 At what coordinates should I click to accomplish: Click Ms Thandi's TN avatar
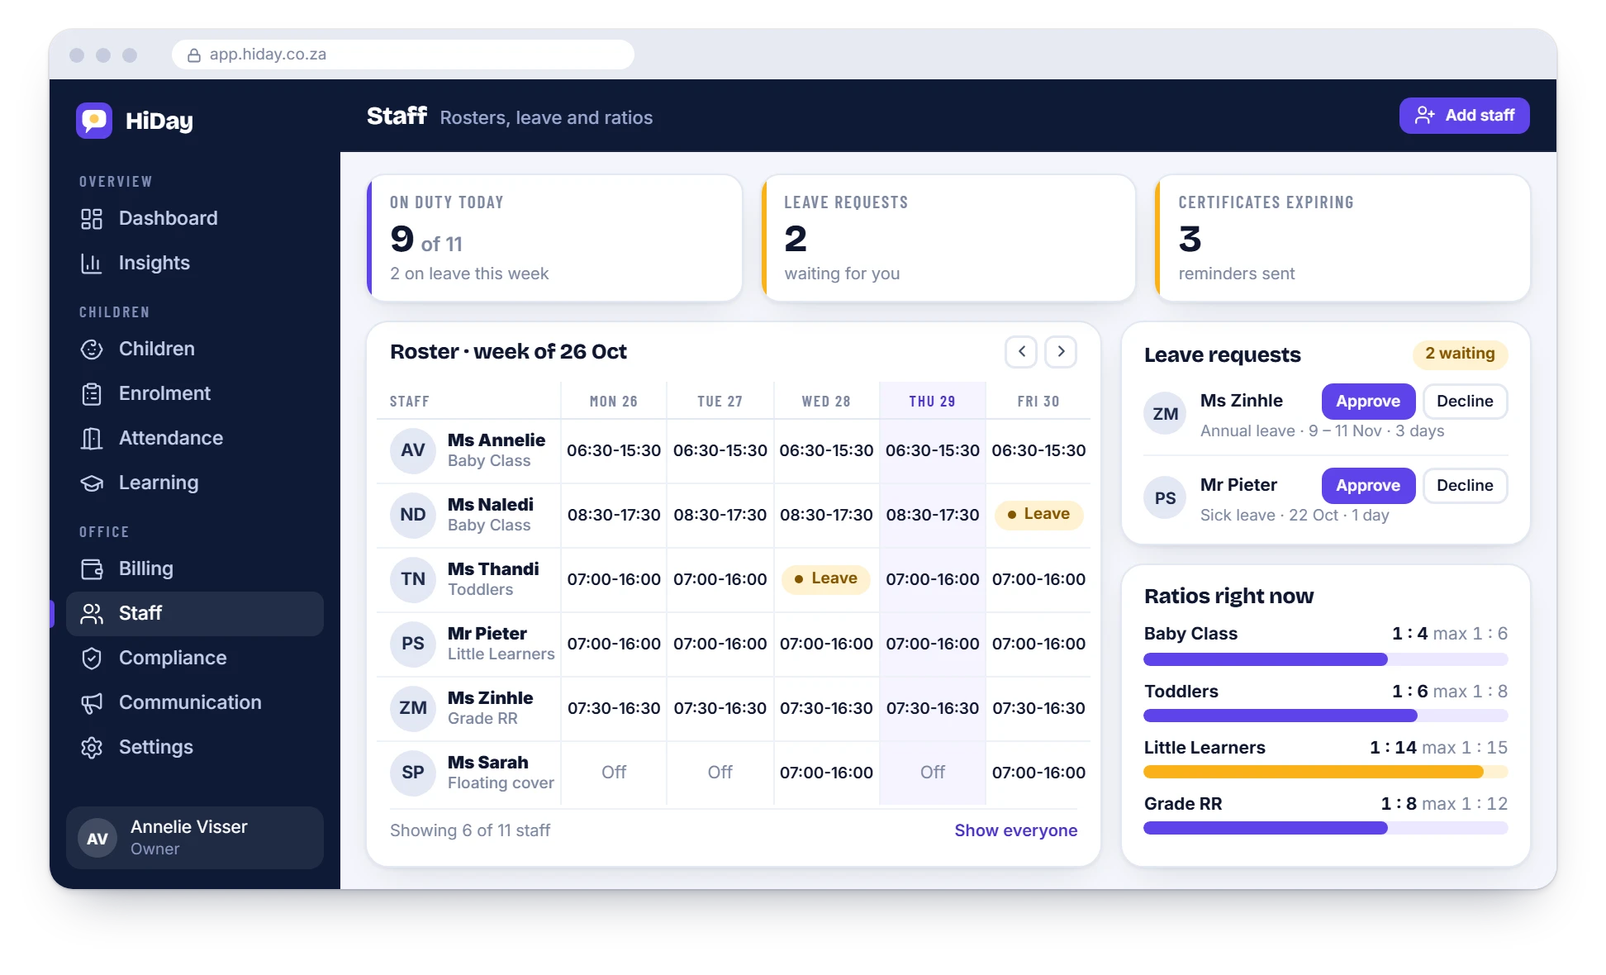[x=413, y=579]
